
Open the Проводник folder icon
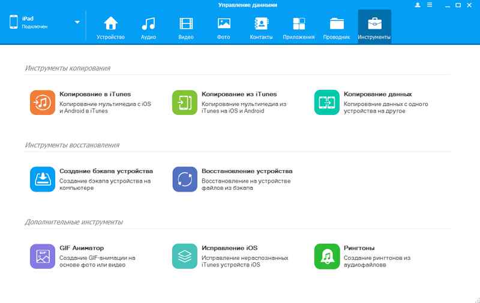(337, 23)
